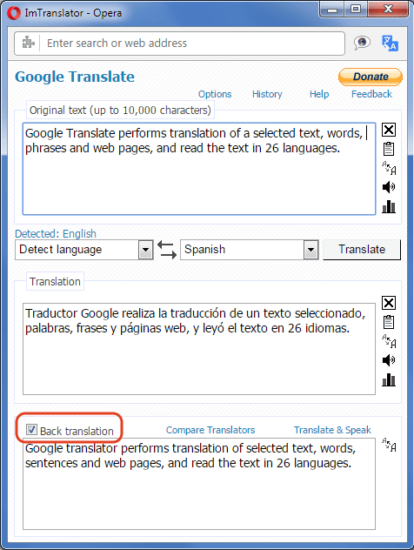
Task: Open the Compare Translators link
Action: 210,430
